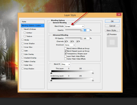Open the Outer Glow settings
This screenshot has height=105, width=137.
(x=28, y=65)
